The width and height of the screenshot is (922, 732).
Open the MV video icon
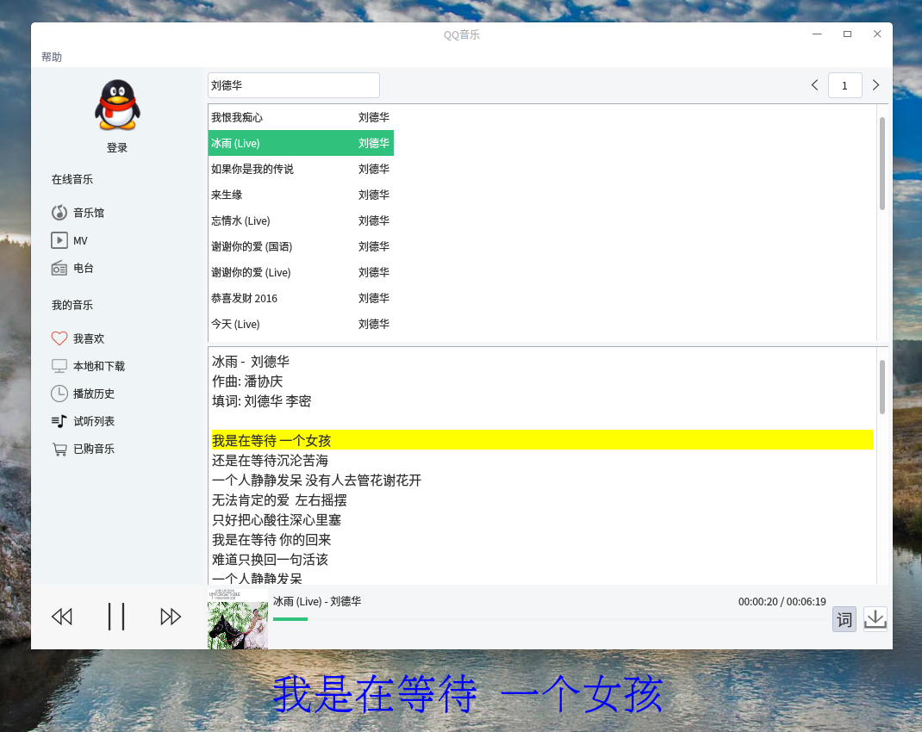59,240
